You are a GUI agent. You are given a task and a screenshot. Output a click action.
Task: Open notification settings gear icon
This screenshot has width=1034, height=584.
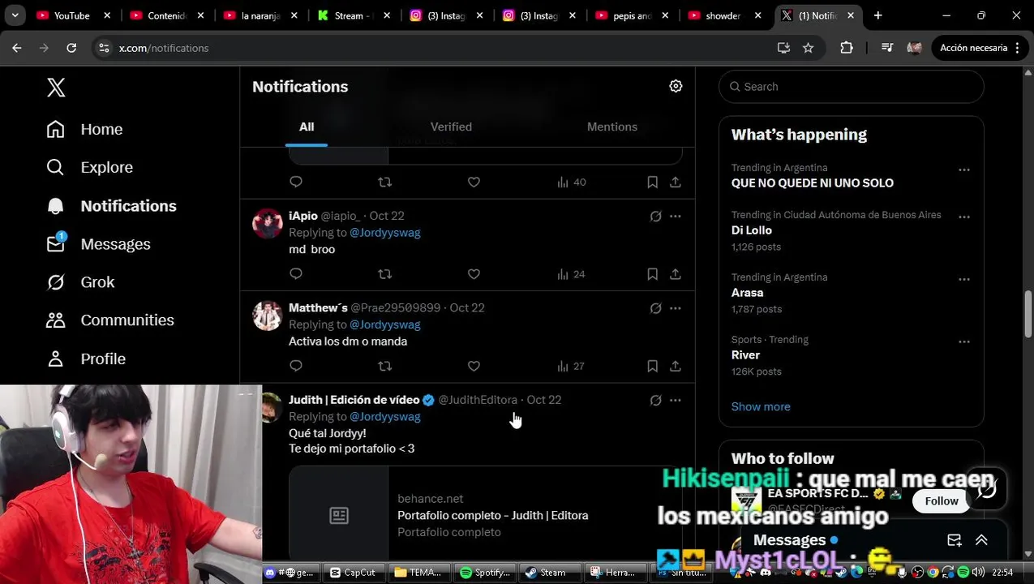[x=676, y=86]
